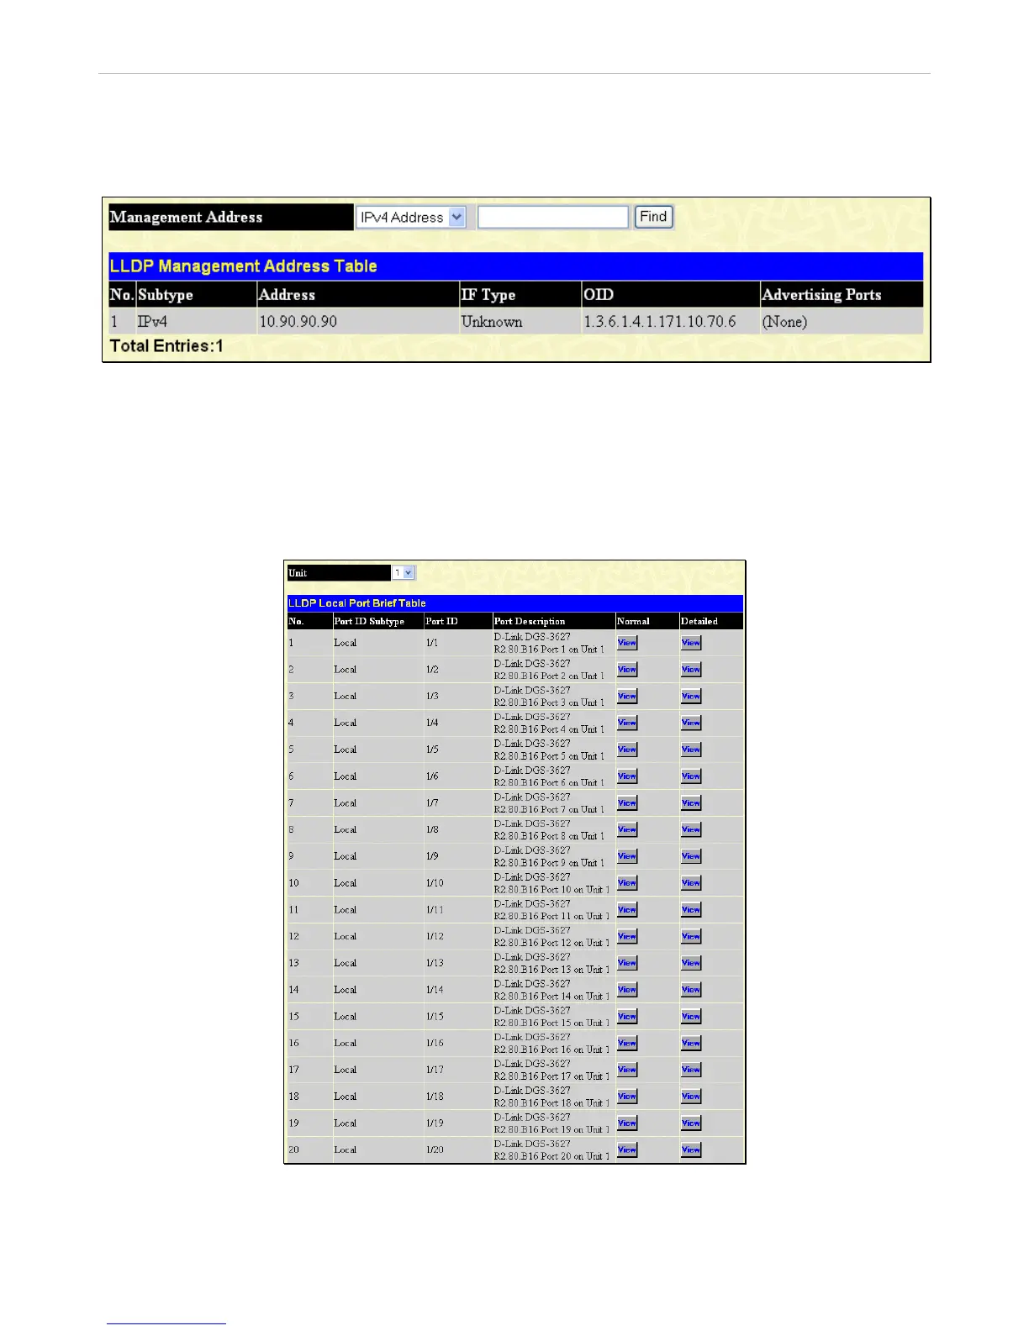
Task: Click Detailed View button for port 1/5
Action: pos(691,750)
